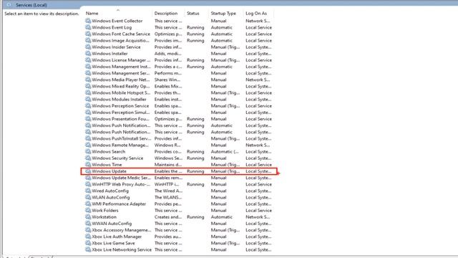458x258 pixels.
Task: Click 'Select an item to view its description' text
Action: pyautogui.click(x=42, y=14)
